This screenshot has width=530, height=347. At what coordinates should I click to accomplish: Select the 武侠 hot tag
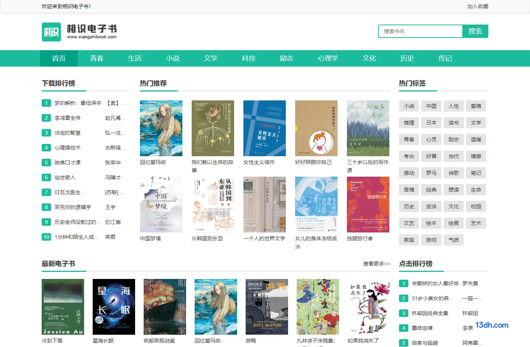point(431,206)
